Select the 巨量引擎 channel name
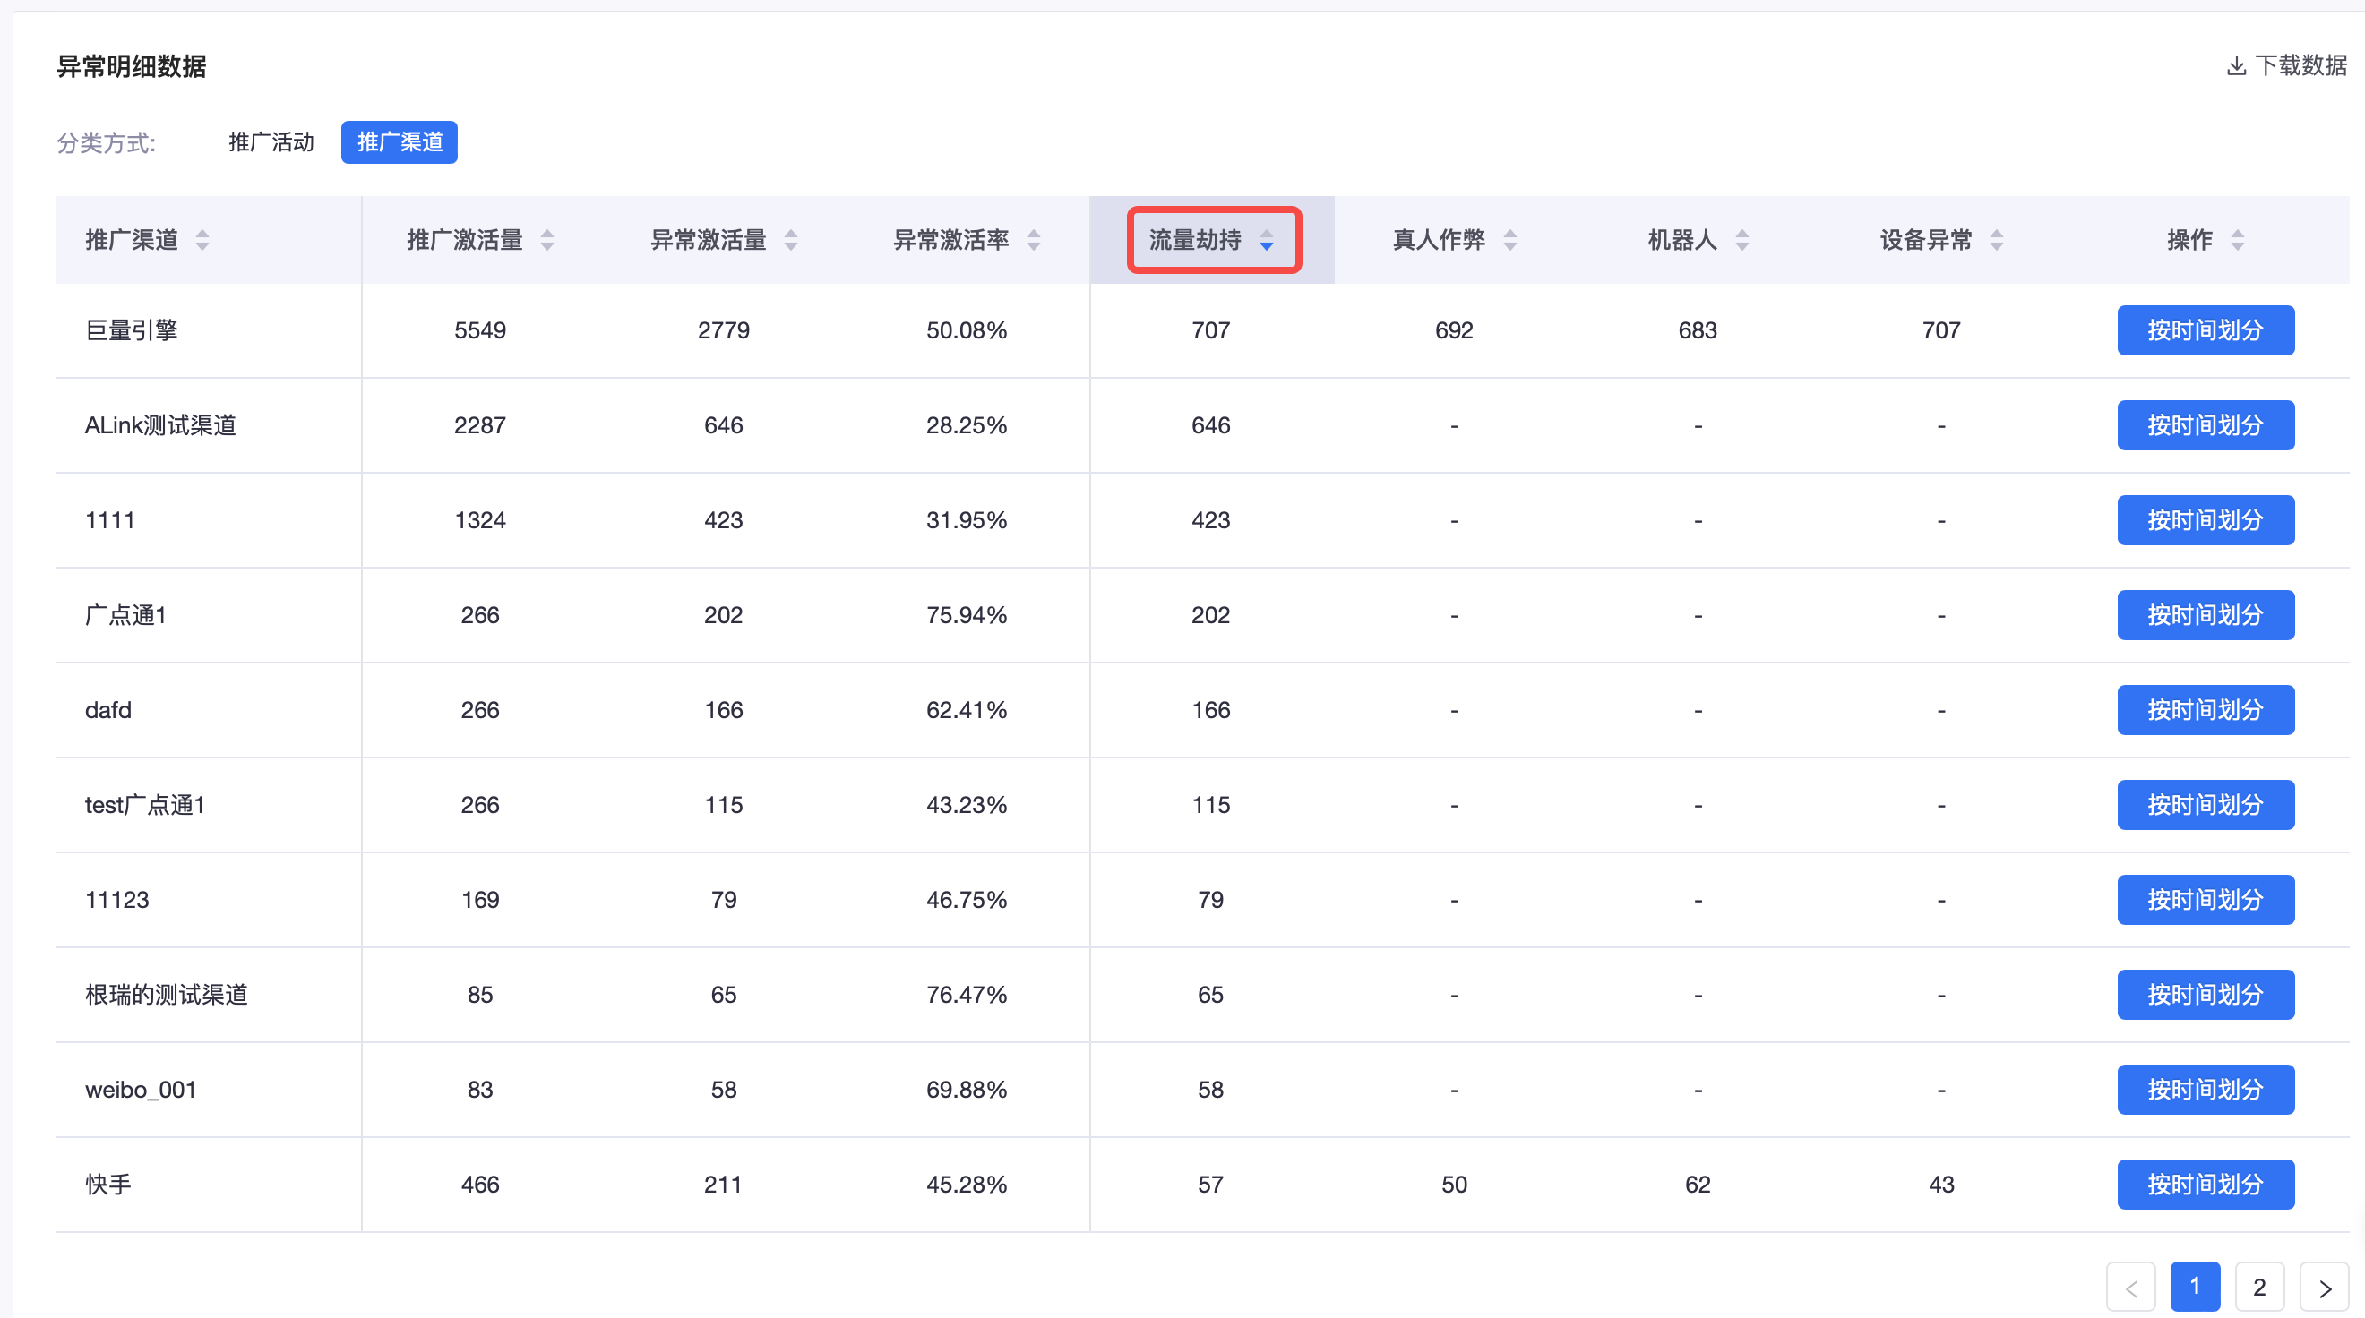This screenshot has height=1318, width=2365. (x=132, y=330)
